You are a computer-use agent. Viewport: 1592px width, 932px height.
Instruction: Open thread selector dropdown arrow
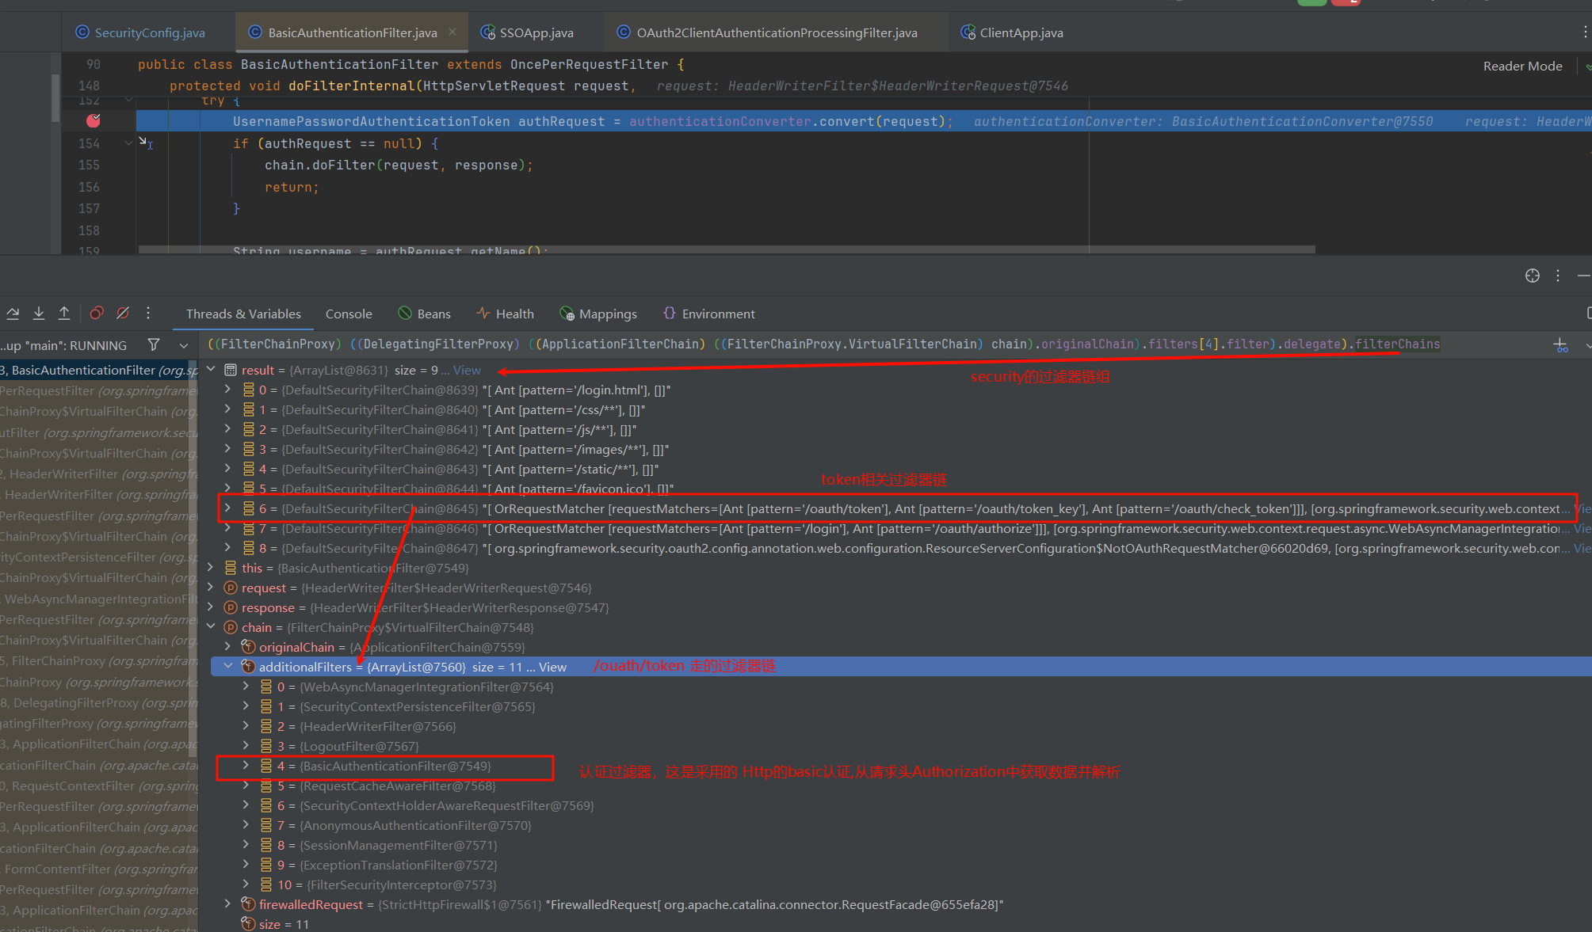coord(184,345)
